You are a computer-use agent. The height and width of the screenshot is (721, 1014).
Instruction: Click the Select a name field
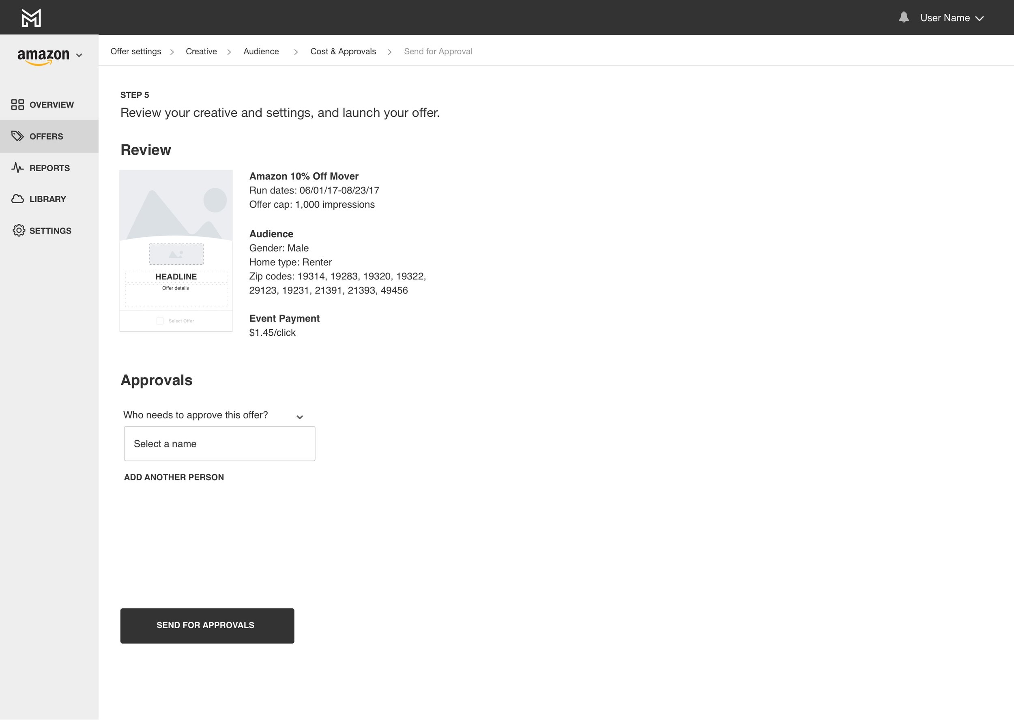pyautogui.click(x=220, y=444)
